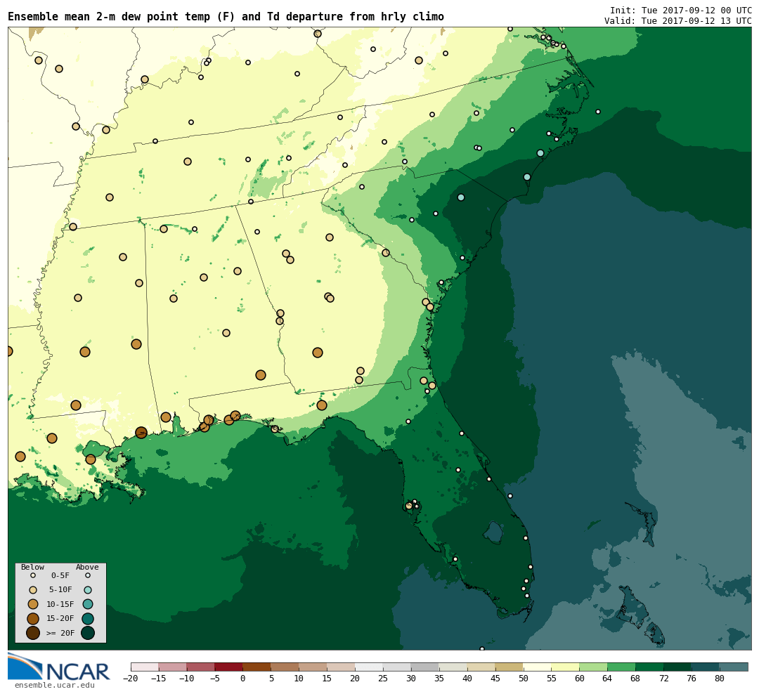Select the pale yellow colorbar segment between 50 and 55
Image resolution: width=759 pixels, height=694 pixels.
tap(538, 667)
